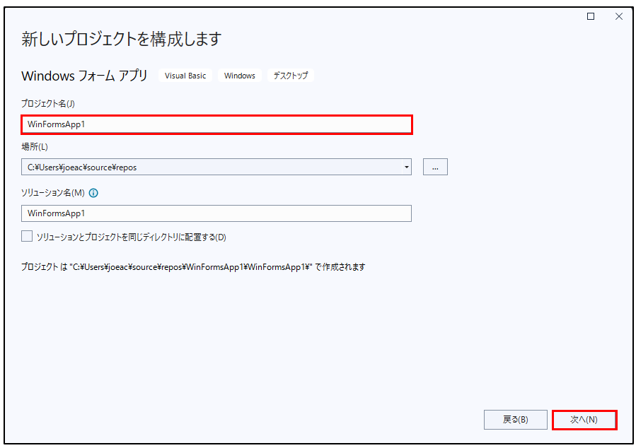This screenshot has width=636, height=448.
Task: Open the browse folder "..." button
Action: point(435,167)
